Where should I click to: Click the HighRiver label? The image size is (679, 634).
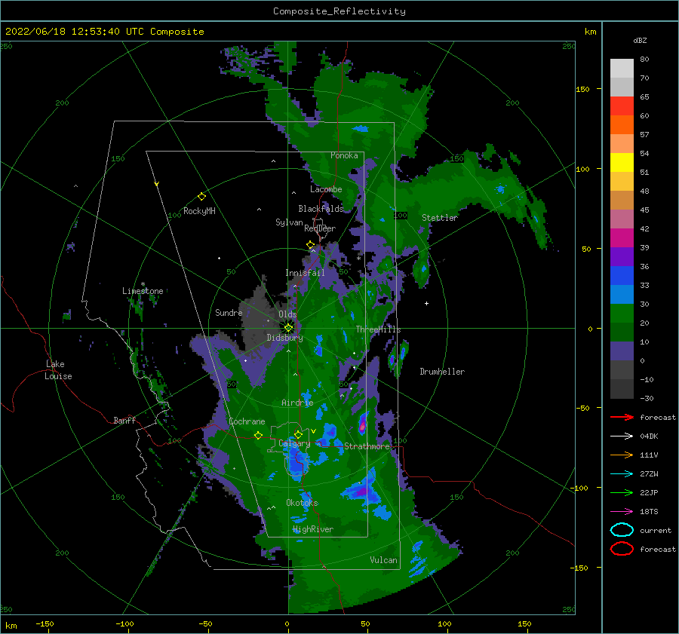(313, 529)
